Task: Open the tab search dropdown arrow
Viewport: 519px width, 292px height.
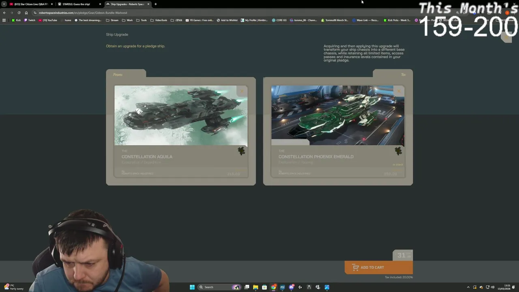Action: [4, 4]
